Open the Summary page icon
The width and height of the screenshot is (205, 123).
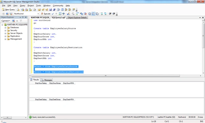[63, 10]
